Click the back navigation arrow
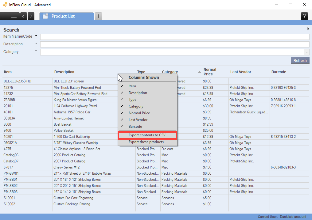Viewport: 312px width, 220px height. [x=24, y=16]
